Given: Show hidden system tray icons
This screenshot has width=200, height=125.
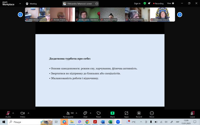Looking at the screenshot, I should (x=141, y=122).
